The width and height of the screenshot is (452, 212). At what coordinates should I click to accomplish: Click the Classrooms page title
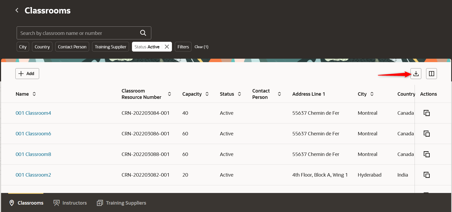48,10
